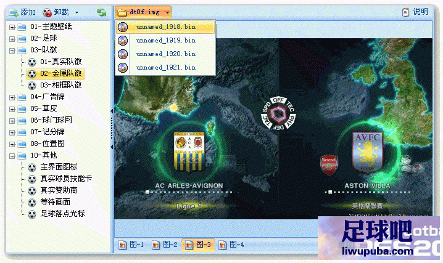
Task: Click the soccer ball icon for 01-真实队徽
Action: pos(32,62)
